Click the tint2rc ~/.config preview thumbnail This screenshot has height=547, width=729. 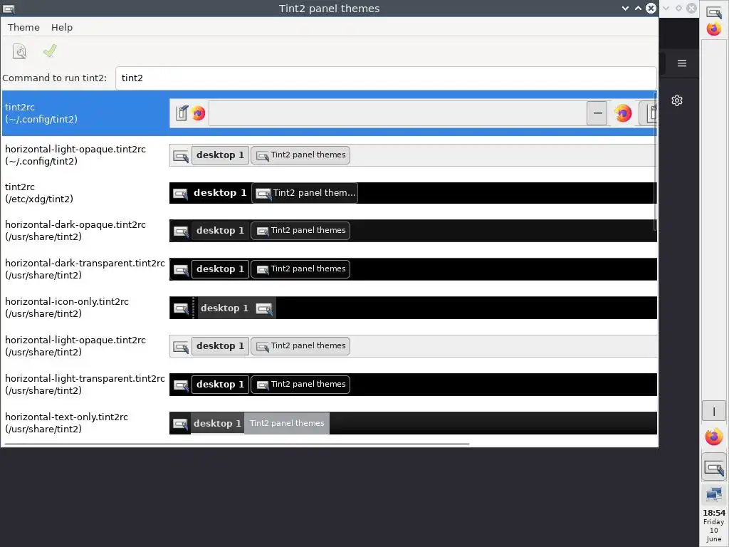click(x=413, y=113)
